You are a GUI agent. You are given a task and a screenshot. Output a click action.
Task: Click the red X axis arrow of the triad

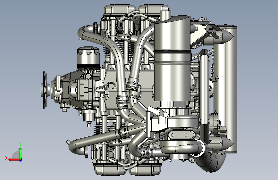[14, 160]
